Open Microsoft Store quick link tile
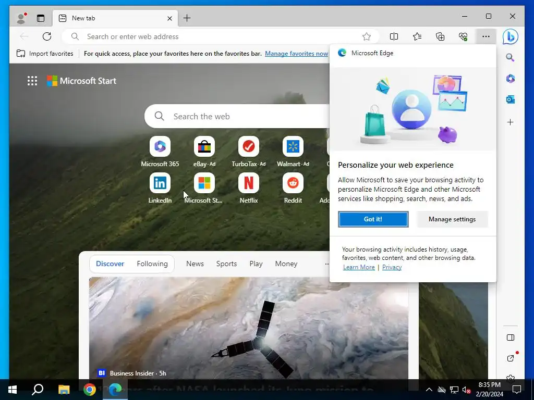This screenshot has width=534, height=400. click(x=204, y=188)
